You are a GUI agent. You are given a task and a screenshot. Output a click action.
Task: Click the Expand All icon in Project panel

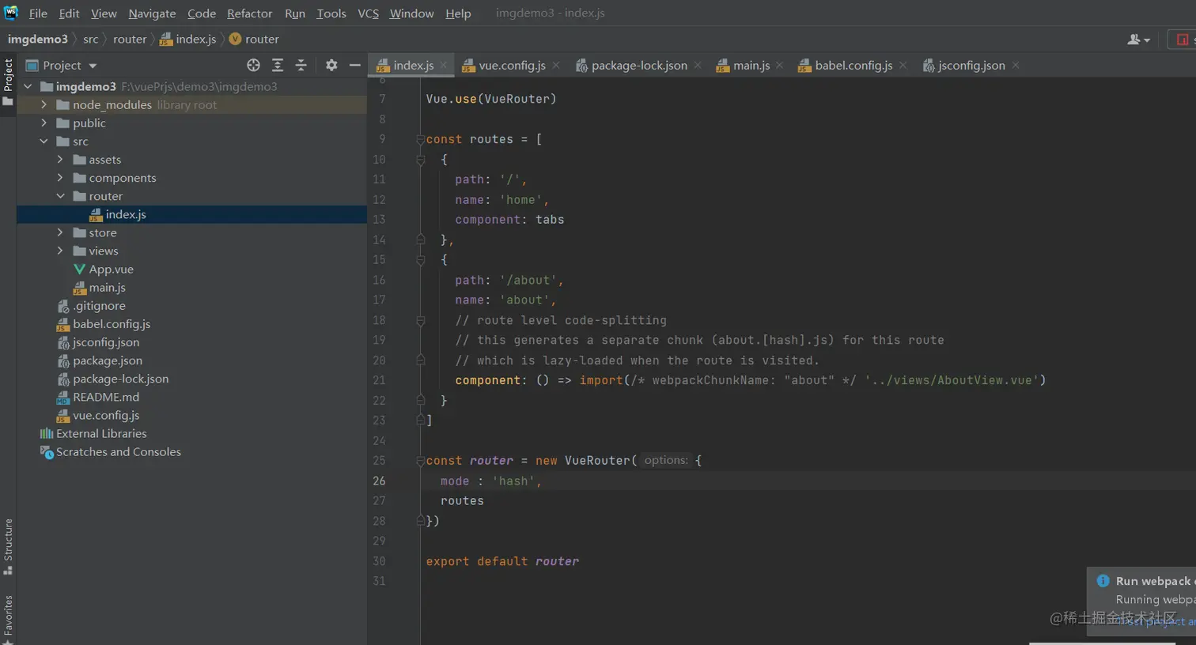click(278, 66)
